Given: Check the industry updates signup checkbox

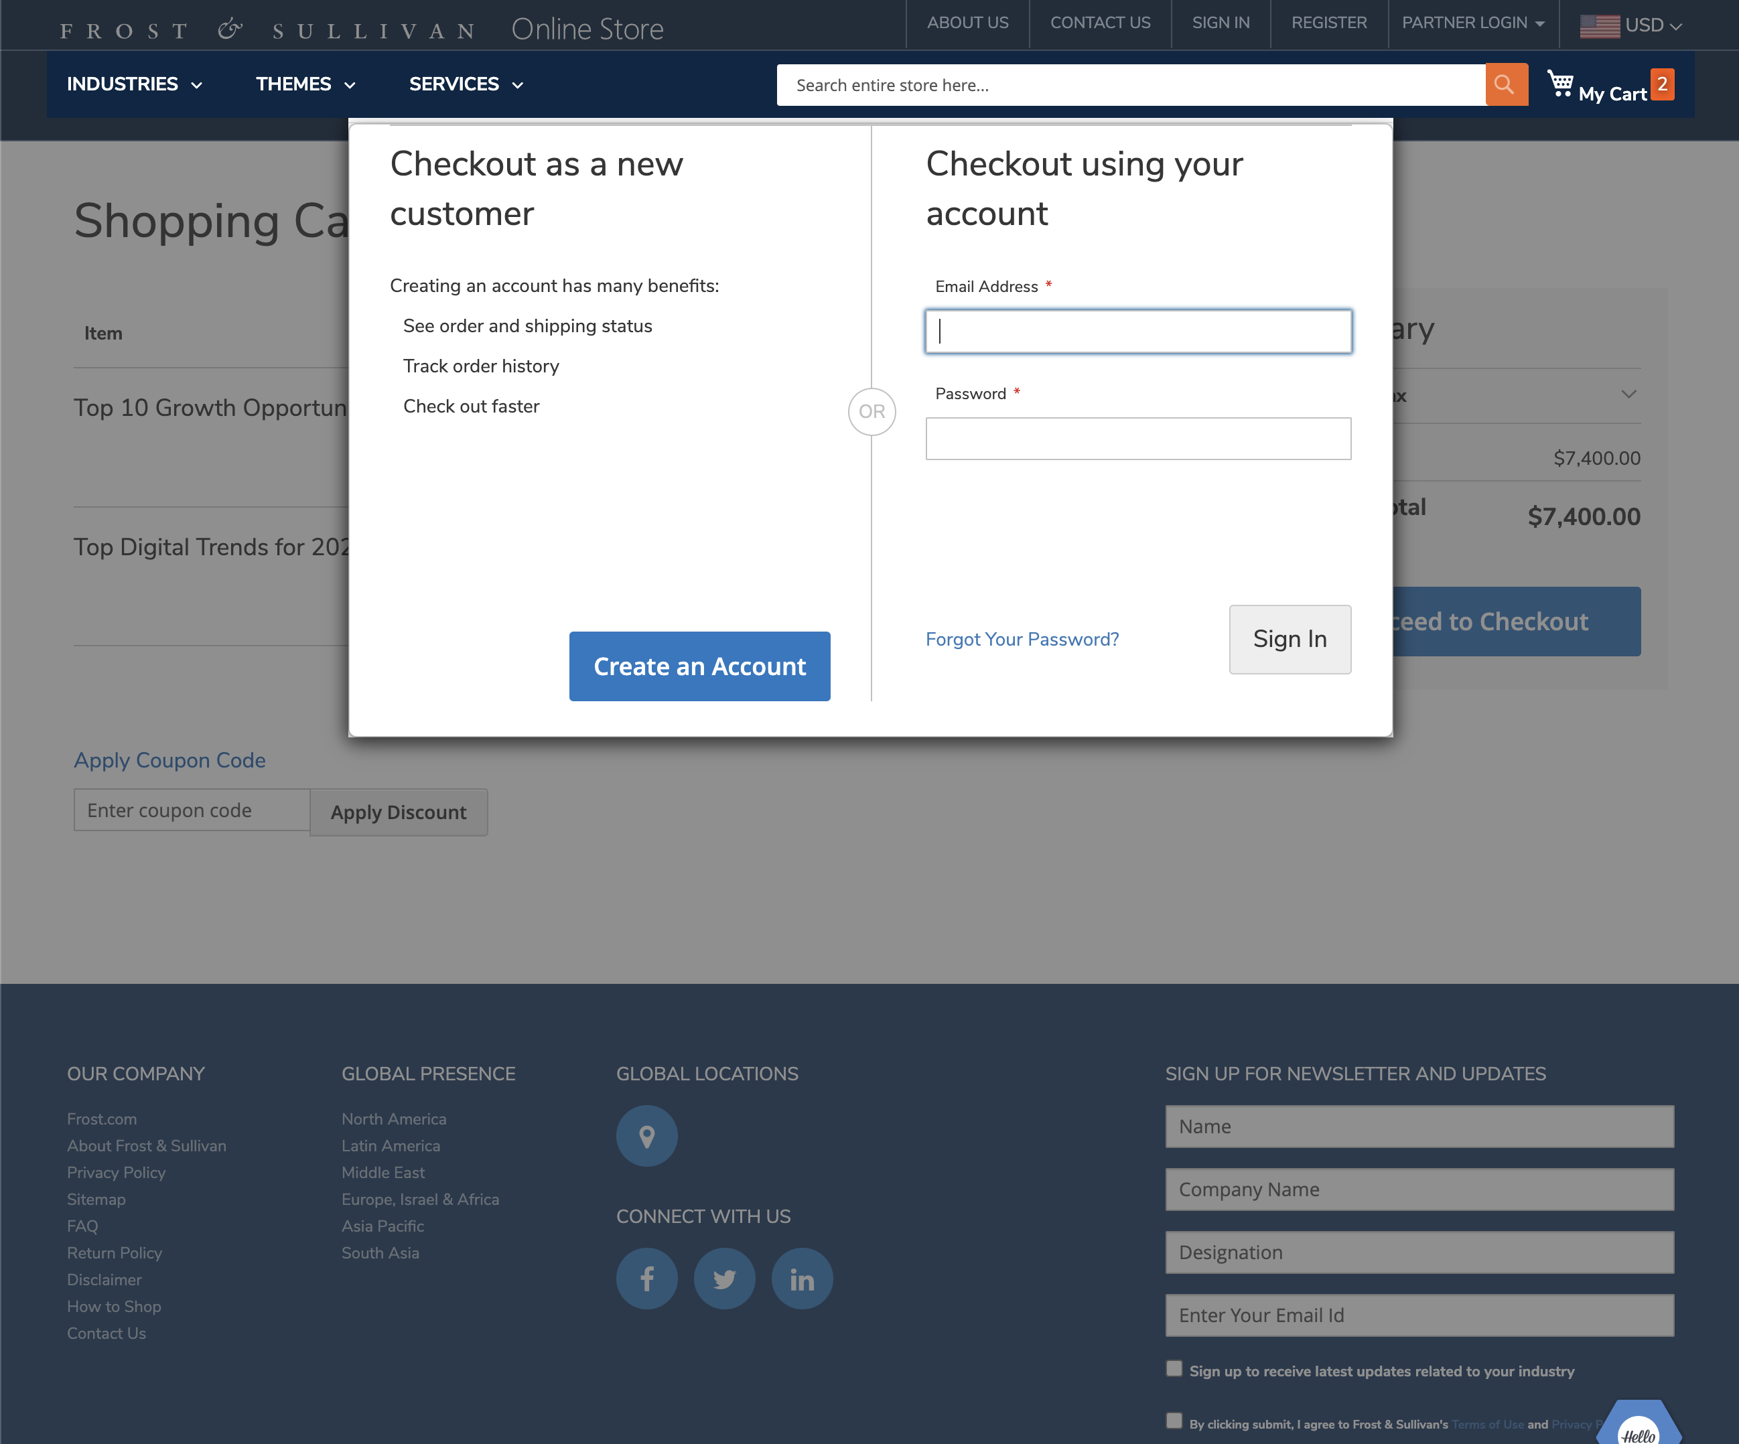Looking at the screenshot, I should 1174,1370.
